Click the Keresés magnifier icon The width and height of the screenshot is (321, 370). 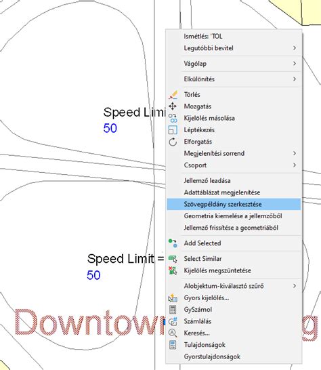[173, 333]
